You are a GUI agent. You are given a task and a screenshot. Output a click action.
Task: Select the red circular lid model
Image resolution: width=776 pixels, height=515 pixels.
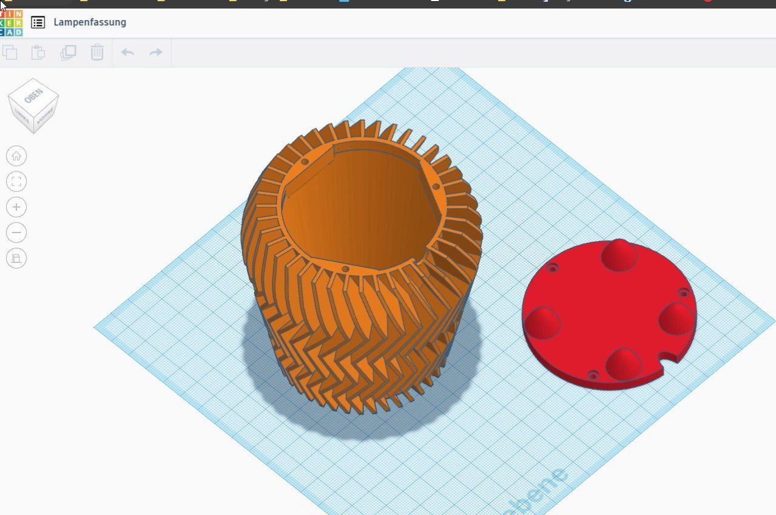[607, 313]
